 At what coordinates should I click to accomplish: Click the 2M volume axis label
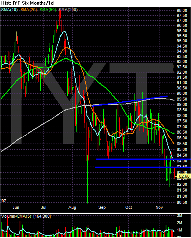179,223
